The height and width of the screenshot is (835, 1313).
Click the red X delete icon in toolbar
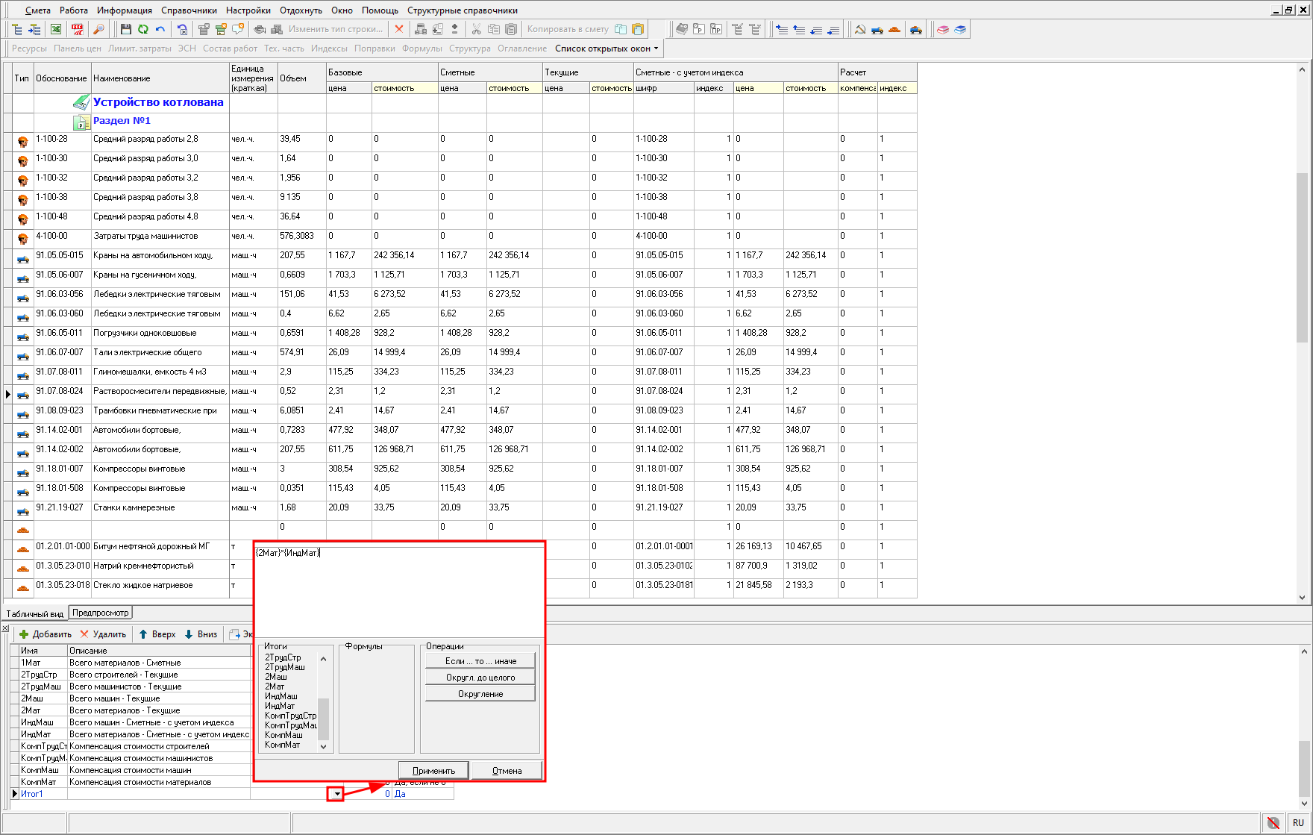[399, 29]
